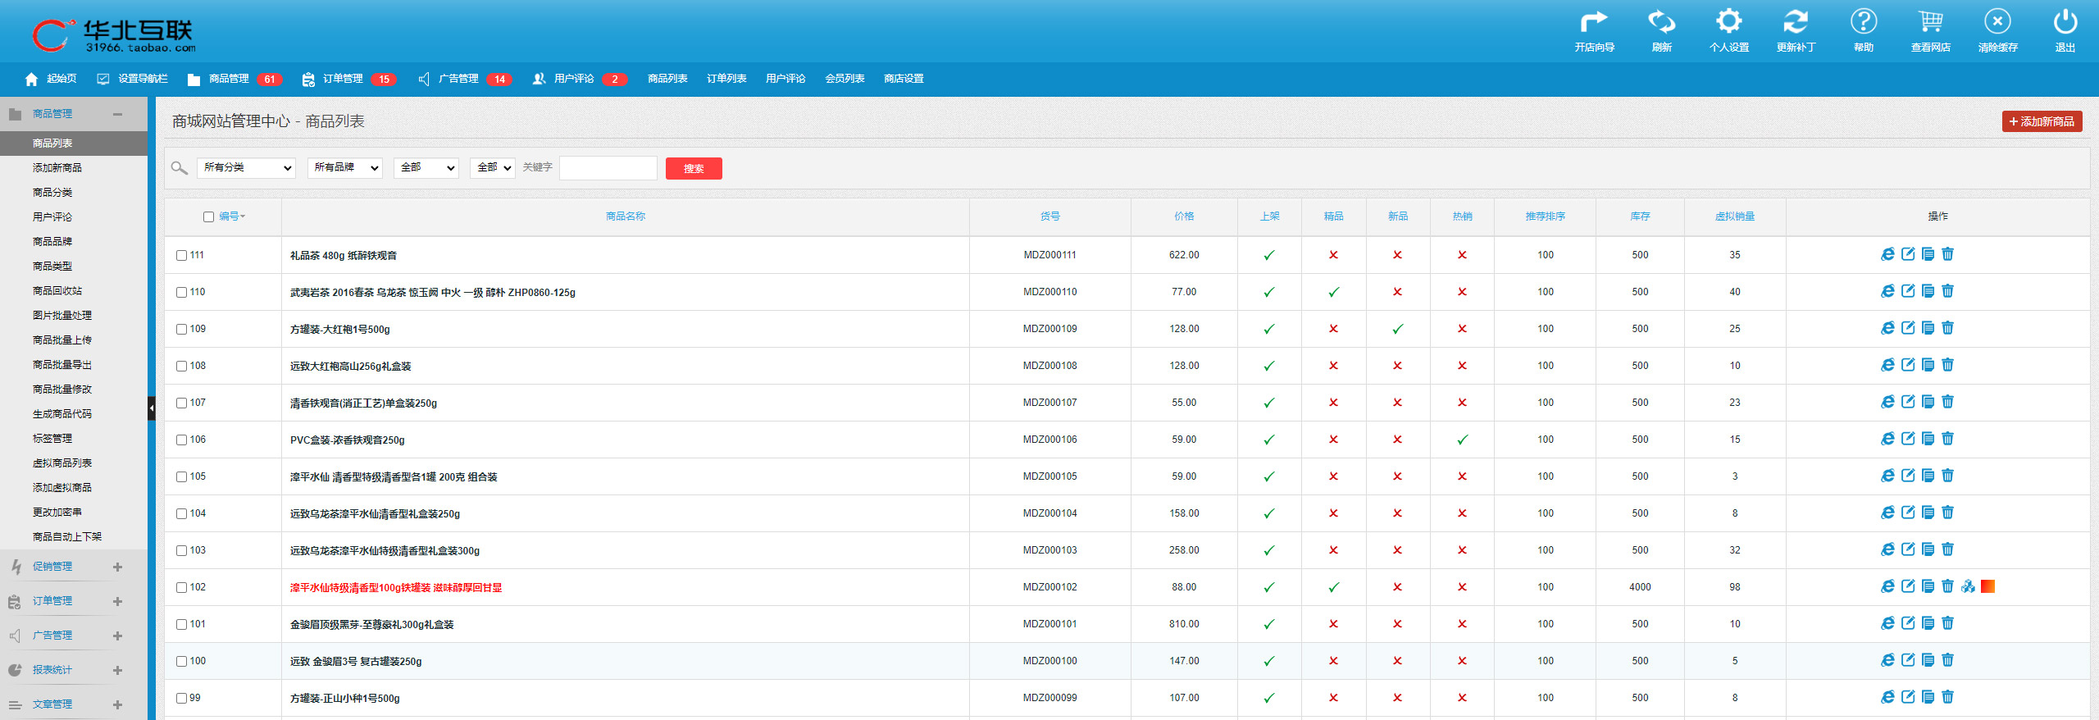Tick the checkbox for product 111

(x=182, y=255)
